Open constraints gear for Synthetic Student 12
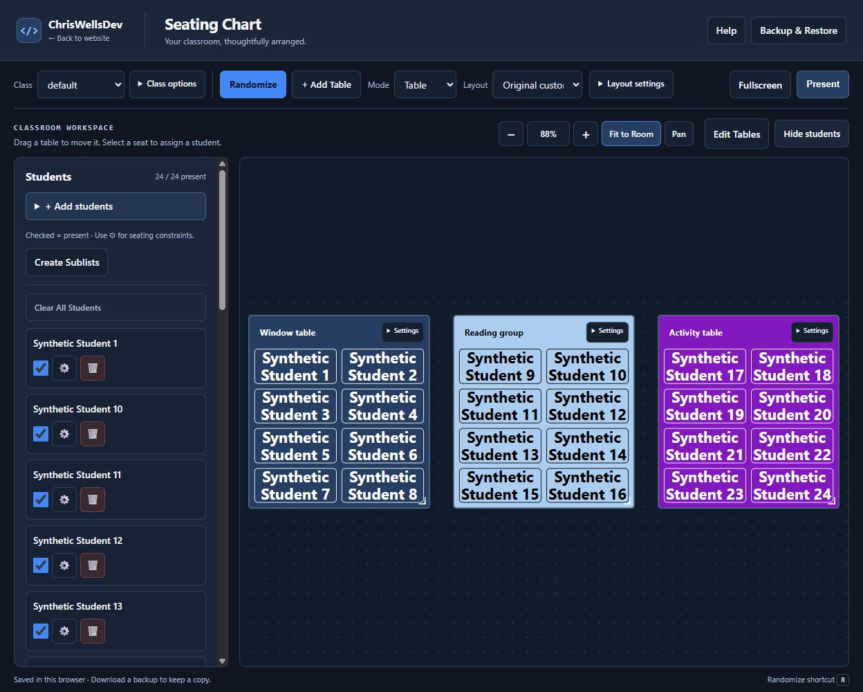Screen dimensions: 863x692 pos(64,565)
